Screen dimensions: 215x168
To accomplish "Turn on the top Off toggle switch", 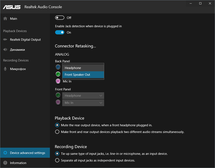I will pos(60,18).
